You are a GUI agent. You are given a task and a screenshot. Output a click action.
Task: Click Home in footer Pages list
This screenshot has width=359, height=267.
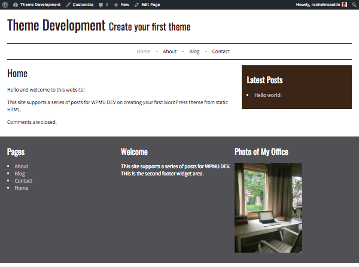tap(22, 188)
